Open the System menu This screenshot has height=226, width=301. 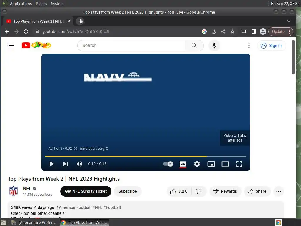click(x=57, y=4)
